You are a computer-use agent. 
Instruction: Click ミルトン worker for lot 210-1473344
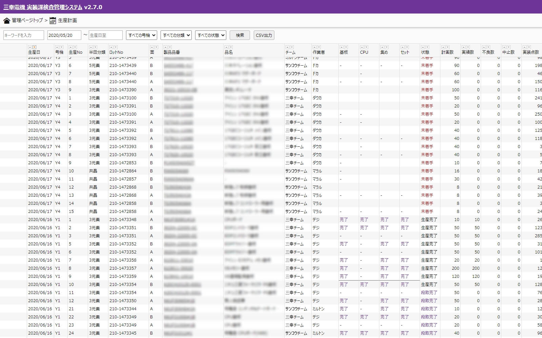(318, 309)
